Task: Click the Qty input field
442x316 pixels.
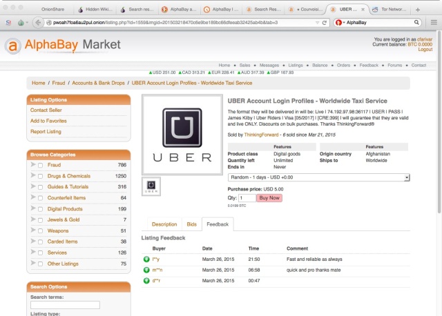Action: pyautogui.click(x=247, y=198)
